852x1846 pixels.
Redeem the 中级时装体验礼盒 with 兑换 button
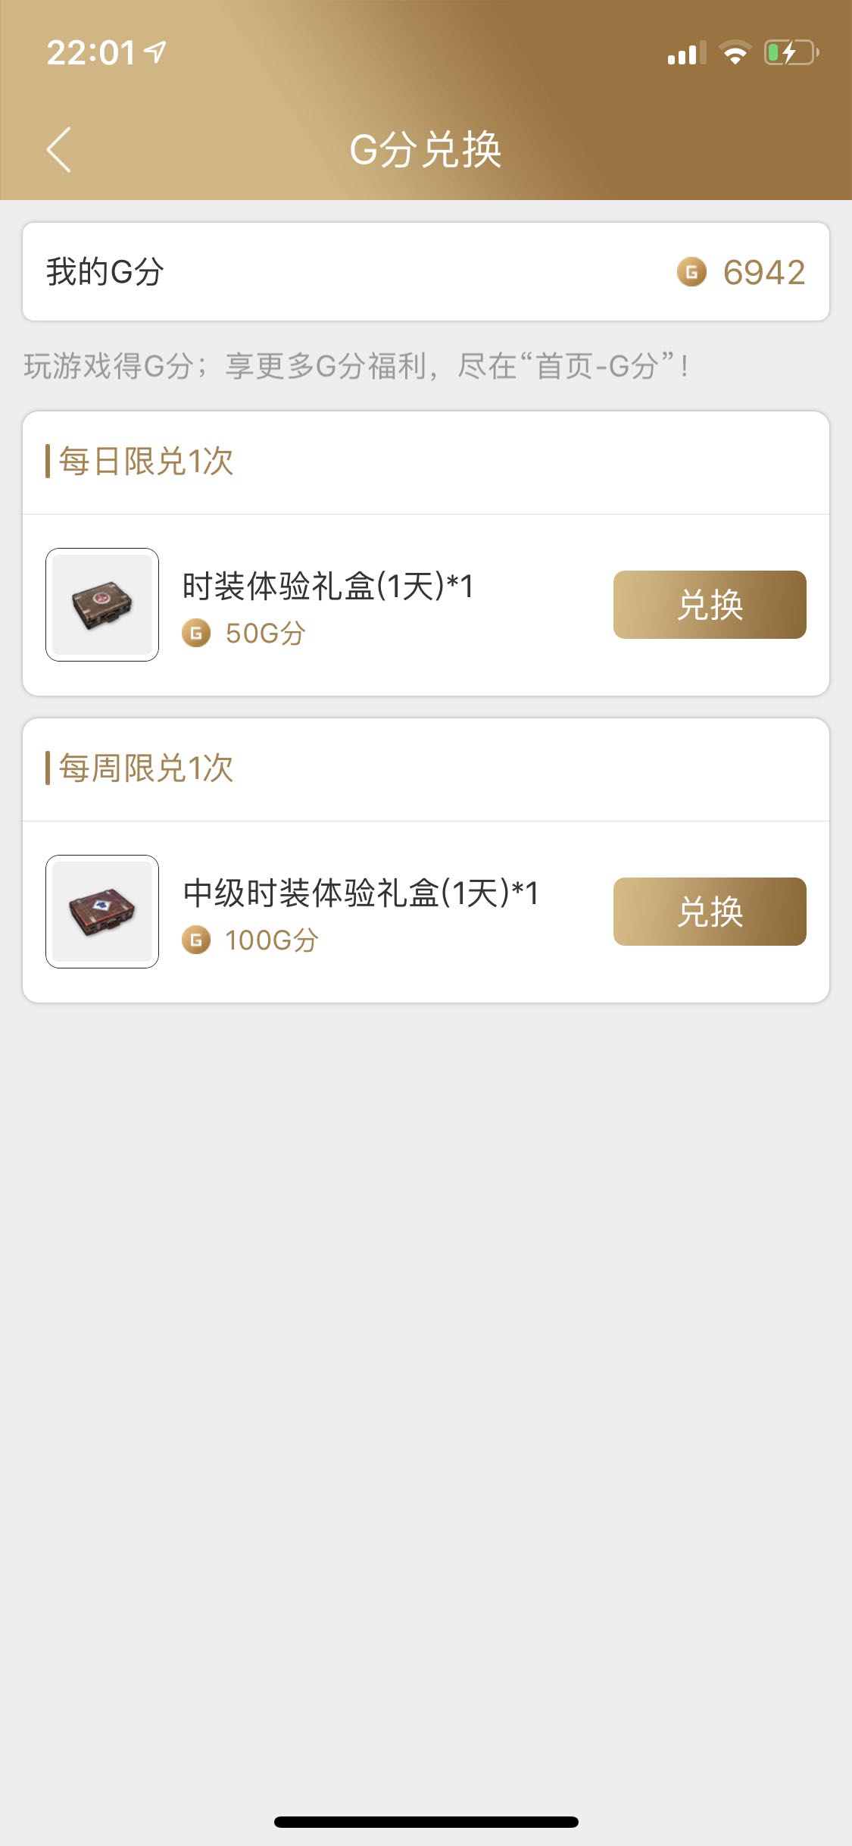710,912
